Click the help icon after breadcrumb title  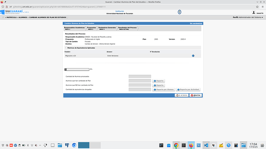67,17
